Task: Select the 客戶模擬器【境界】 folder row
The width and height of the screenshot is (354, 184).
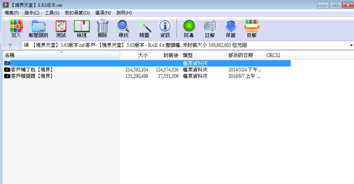Action: click(x=147, y=76)
